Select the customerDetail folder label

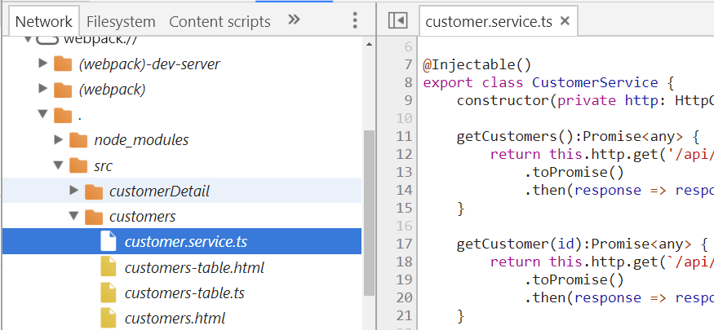click(x=159, y=191)
